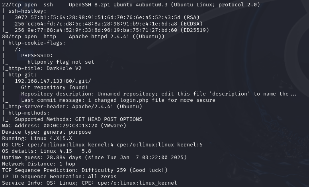Click the "Uptime guess" line
The height and width of the screenshot is (187, 309).
click(88, 157)
